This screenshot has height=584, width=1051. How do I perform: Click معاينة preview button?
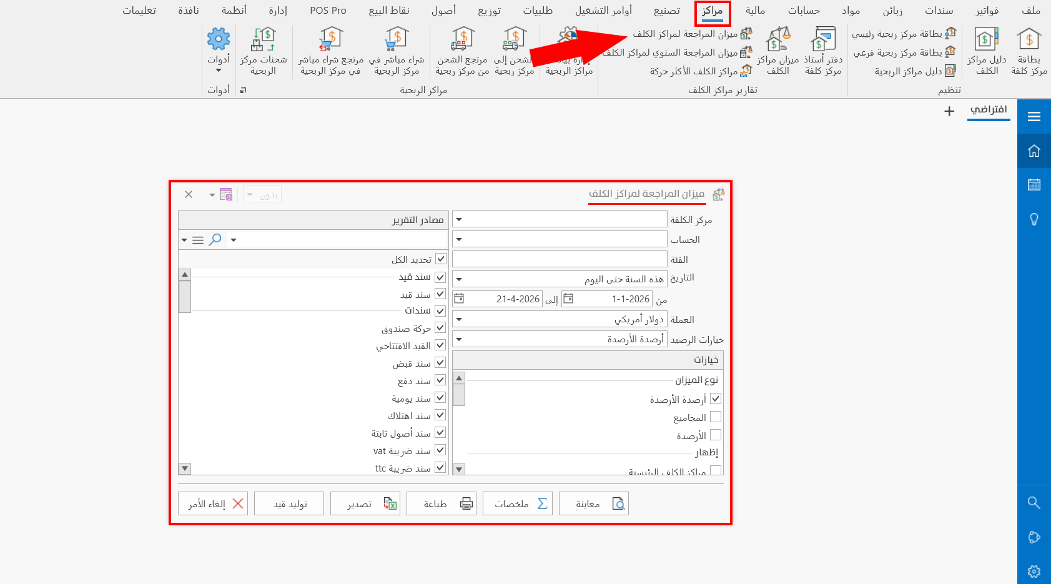[x=593, y=503]
